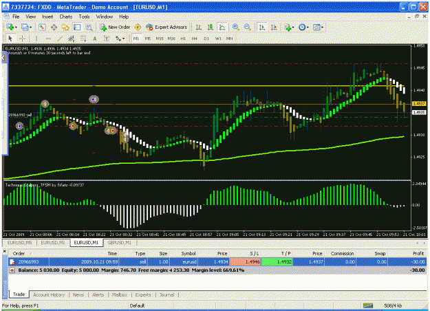Switch to the Account History tab
The width and height of the screenshot is (430, 311).
[49, 294]
